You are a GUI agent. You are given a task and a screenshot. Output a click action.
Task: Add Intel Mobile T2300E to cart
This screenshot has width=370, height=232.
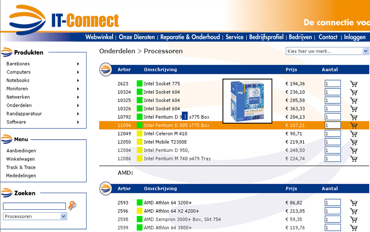pos(354,142)
